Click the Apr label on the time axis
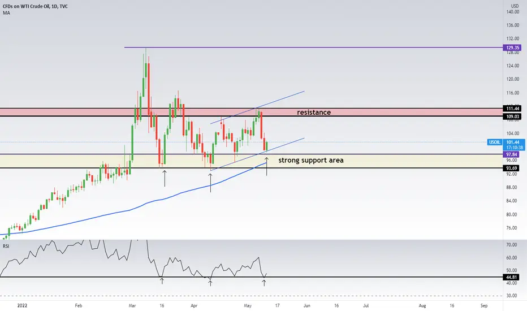527x311 pixels. pos(194,305)
